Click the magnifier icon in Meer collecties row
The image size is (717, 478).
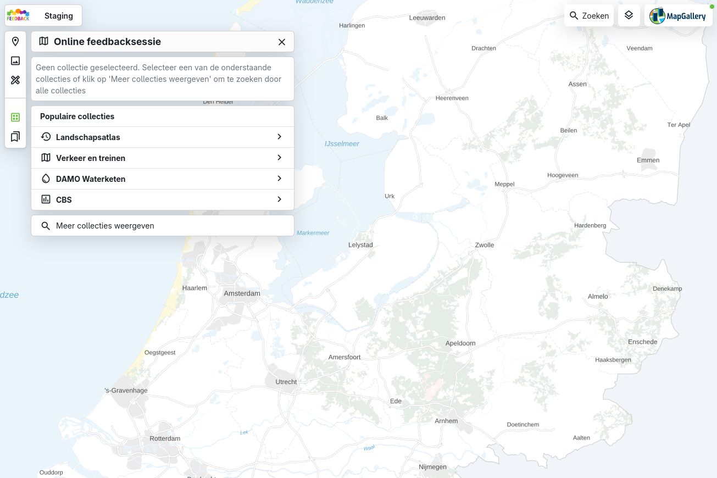tap(46, 226)
